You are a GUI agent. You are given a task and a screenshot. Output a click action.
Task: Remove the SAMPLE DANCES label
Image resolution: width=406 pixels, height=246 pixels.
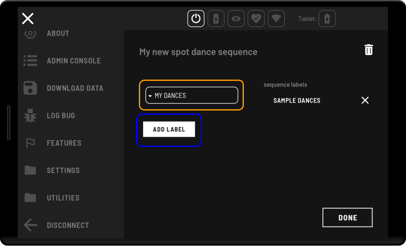365,100
